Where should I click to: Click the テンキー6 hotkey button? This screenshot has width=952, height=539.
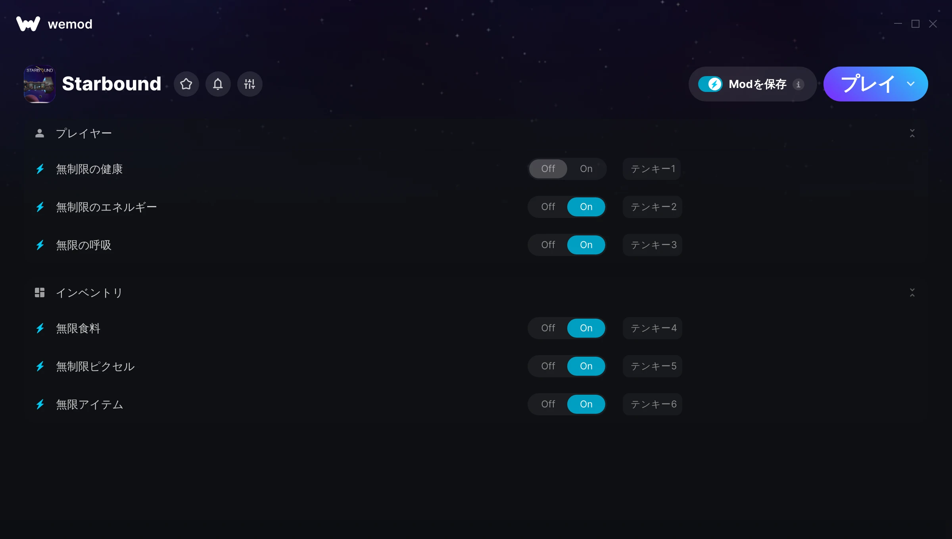point(653,404)
